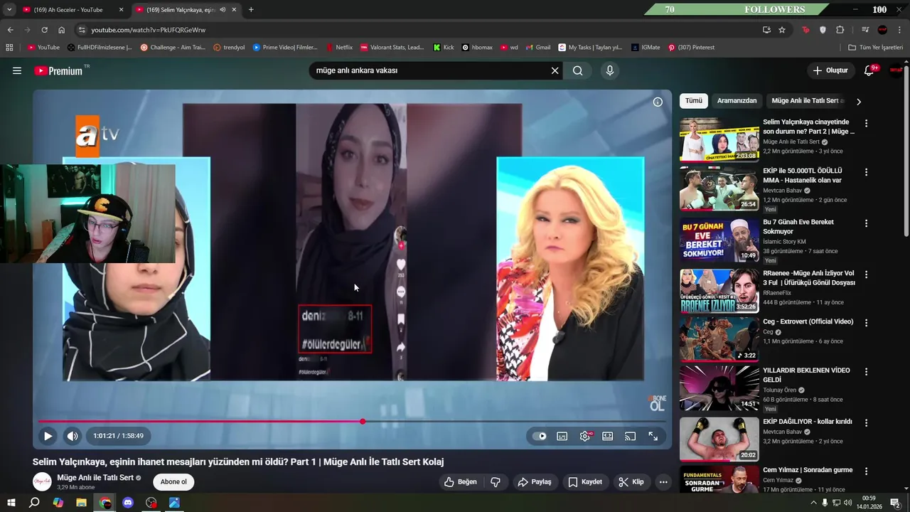Image resolution: width=910 pixels, height=512 pixels.
Task: Open more actions below the video
Action: coord(663,481)
